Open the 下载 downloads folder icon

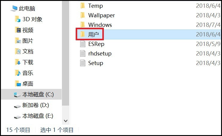click(18, 62)
